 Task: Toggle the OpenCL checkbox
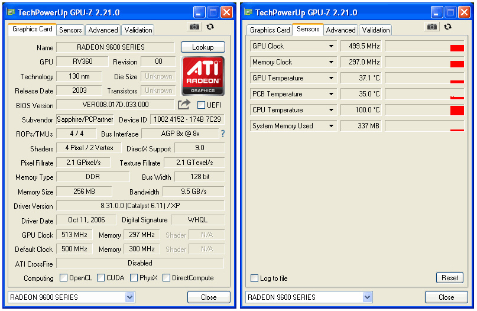64,277
